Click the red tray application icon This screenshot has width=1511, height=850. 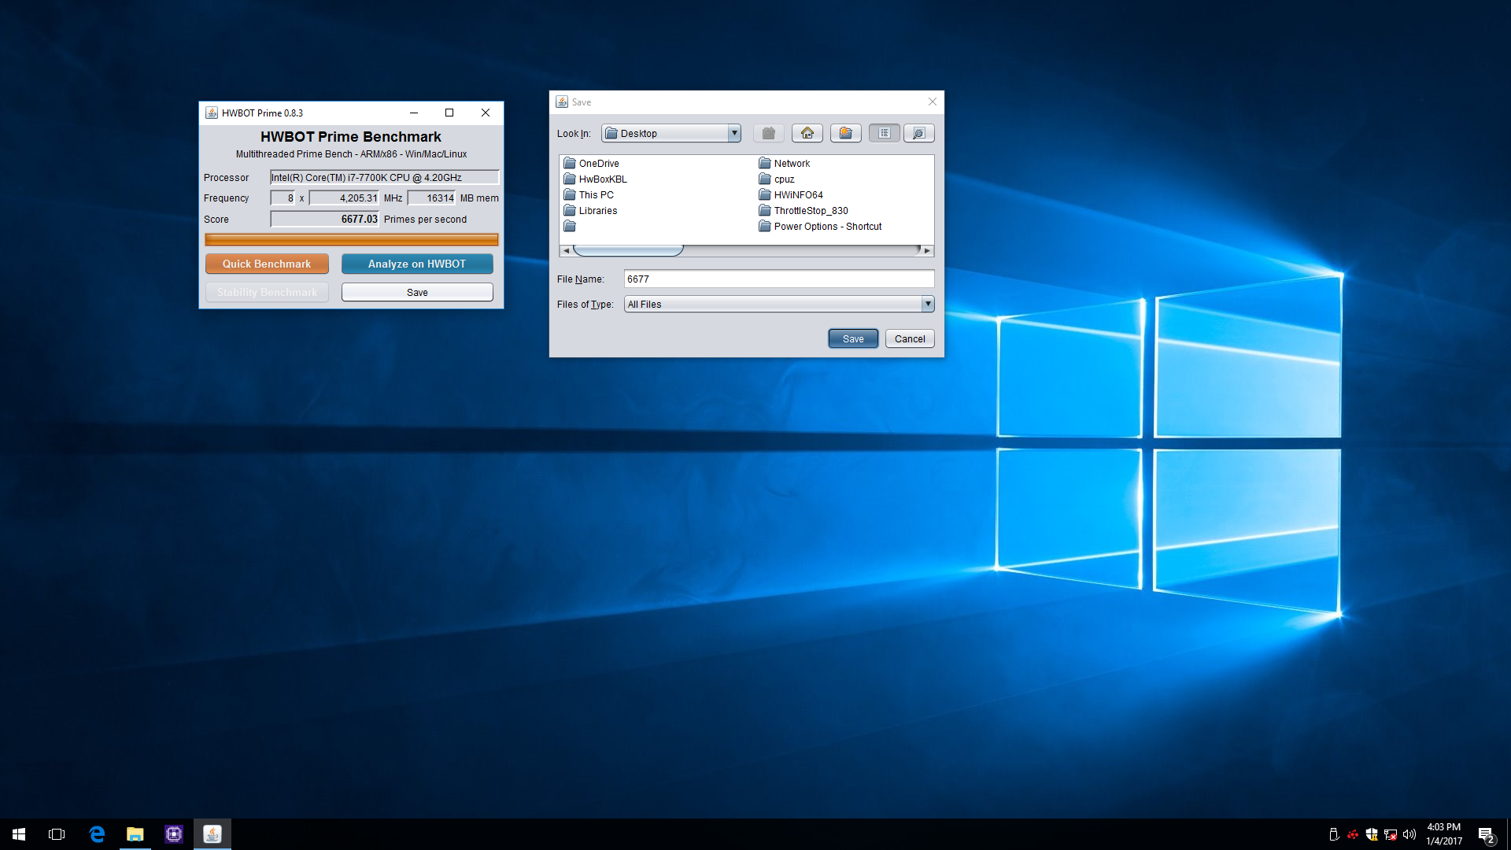point(1353,834)
